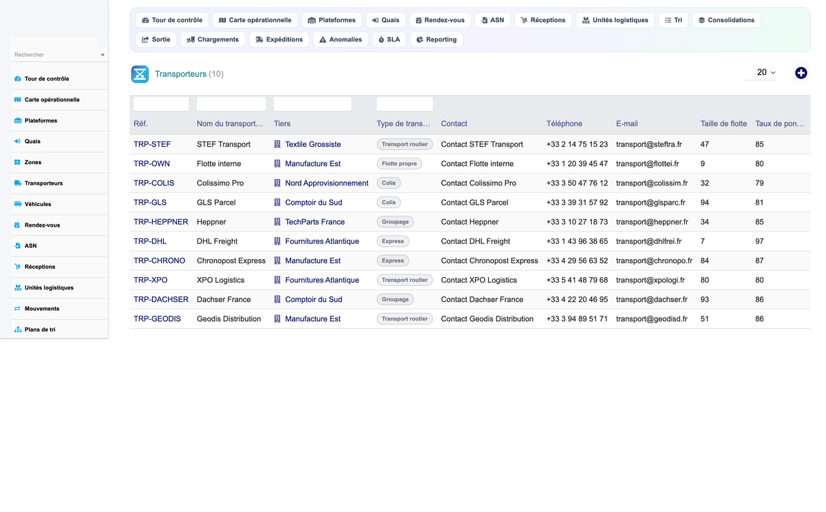Open the TRP-GEODIS reference link

click(158, 319)
